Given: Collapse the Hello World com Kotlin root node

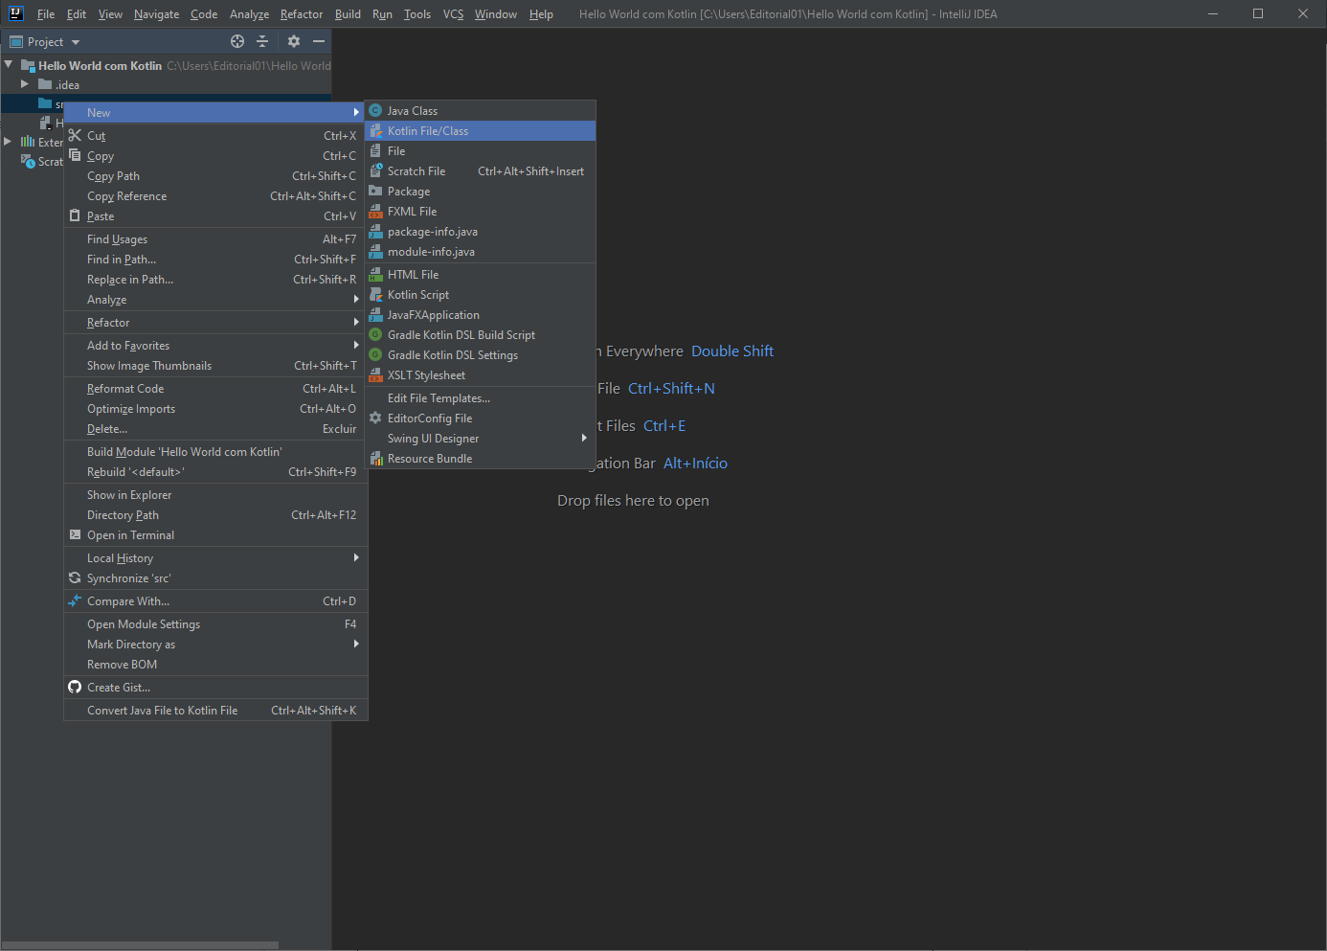Looking at the screenshot, I should (9, 65).
